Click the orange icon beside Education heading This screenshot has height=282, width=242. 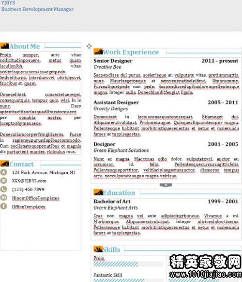coord(98,192)
